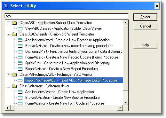The image size is (166, 118).
Task: Select 'BrowseWizard - Create a new record browsing procedure'
Action: [68, 46]
